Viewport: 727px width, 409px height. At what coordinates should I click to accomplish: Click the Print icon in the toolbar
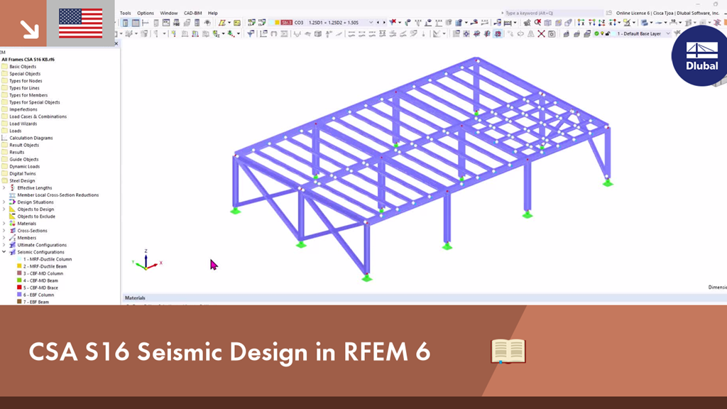(x=187, y=23)
